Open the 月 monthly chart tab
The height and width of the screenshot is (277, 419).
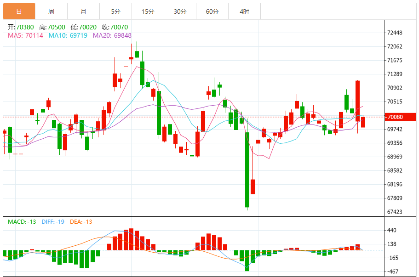coord(83,11)
